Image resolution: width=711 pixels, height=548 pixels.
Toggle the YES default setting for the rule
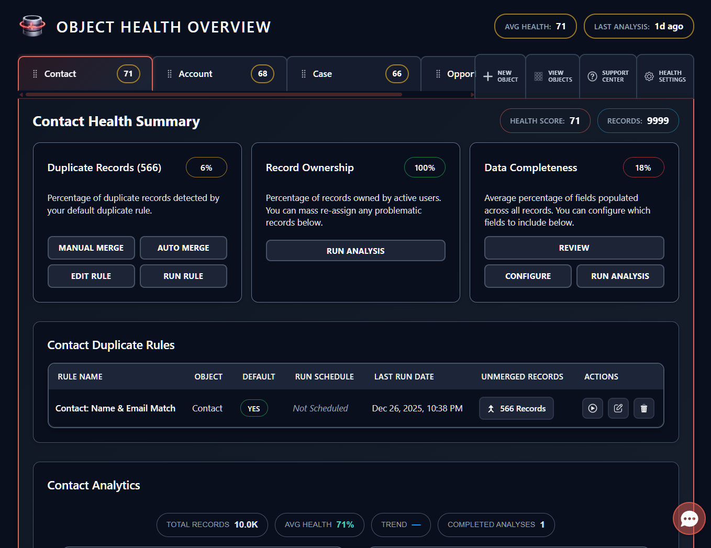[x=254, y=408]
